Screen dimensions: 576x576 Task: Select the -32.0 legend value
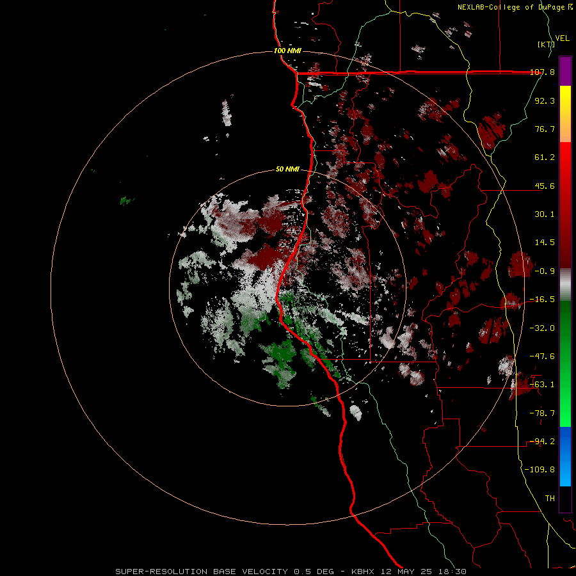(542, 328)
